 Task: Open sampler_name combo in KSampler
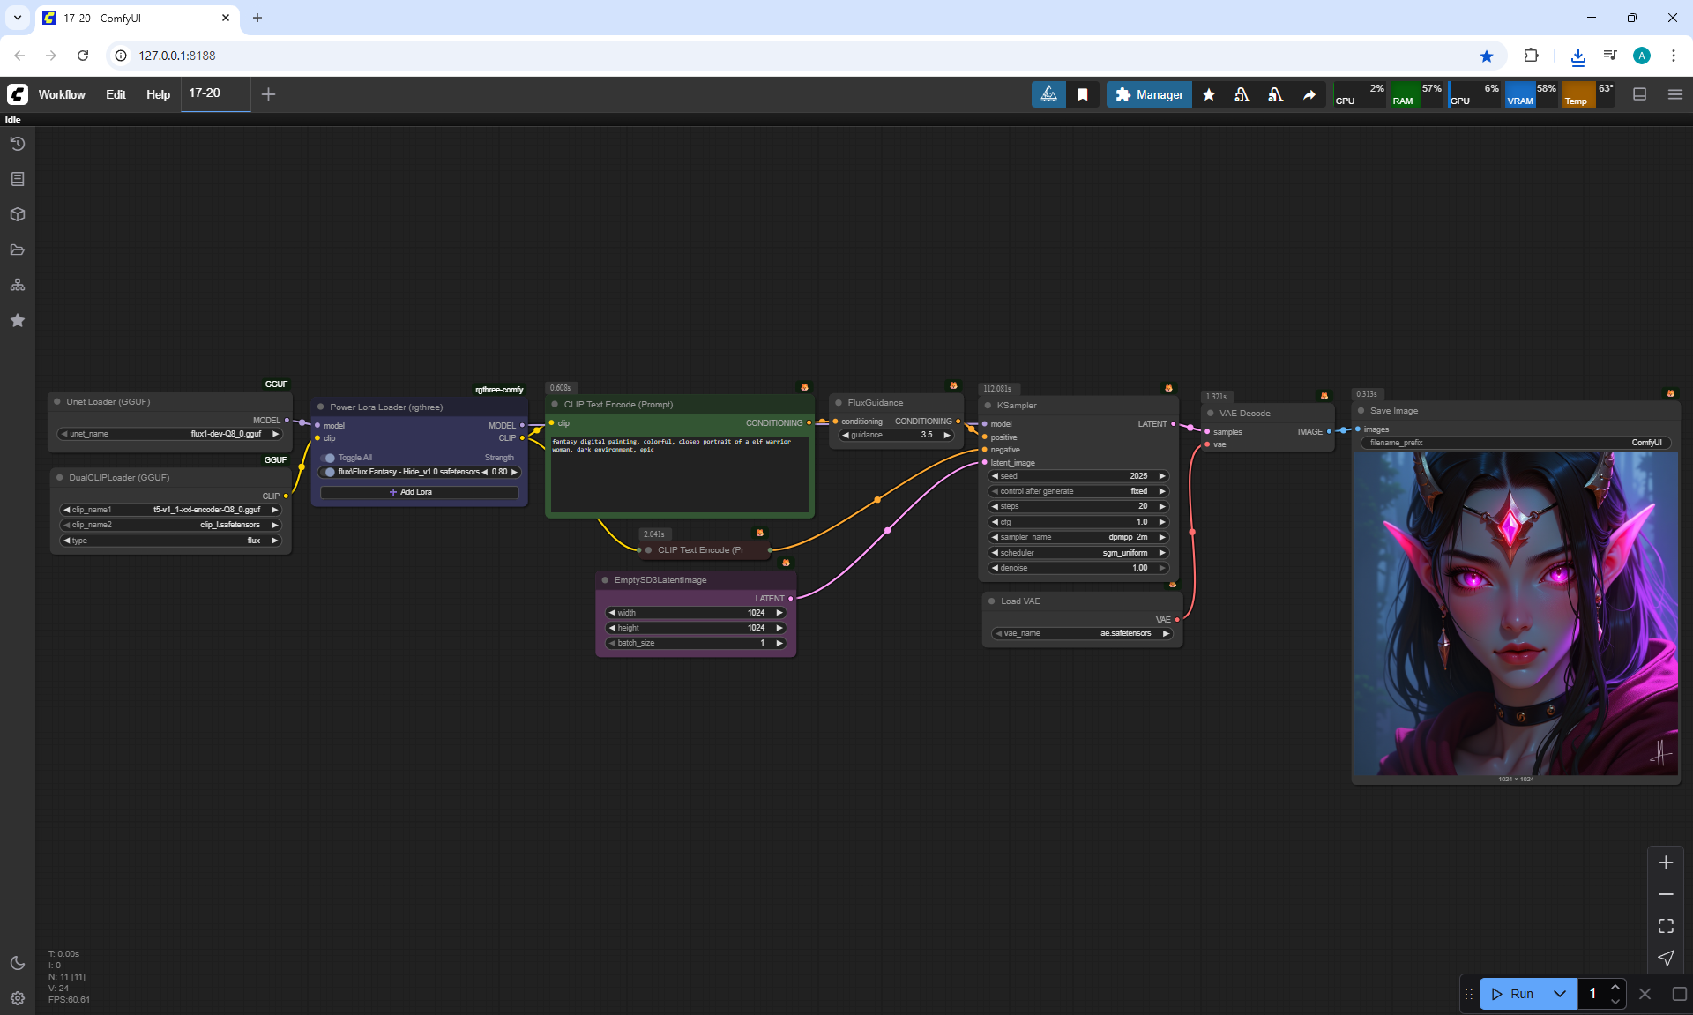pyautogui.click(x=1079, y=537)
